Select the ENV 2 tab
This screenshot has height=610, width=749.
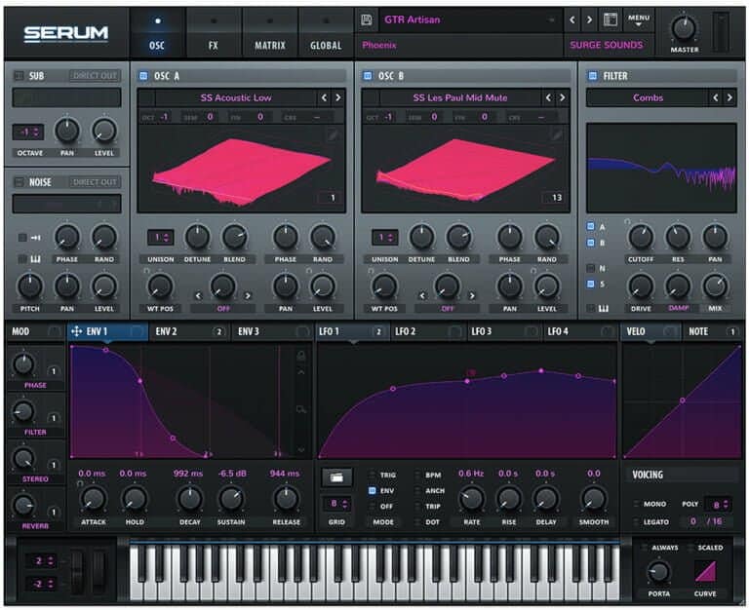(189, 331)
